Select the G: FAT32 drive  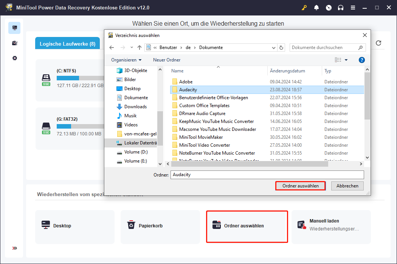[x=70, y=129]
